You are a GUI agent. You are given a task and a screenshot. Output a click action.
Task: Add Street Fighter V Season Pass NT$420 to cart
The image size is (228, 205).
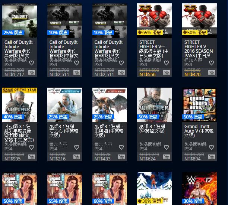click(x=212, y=72)
